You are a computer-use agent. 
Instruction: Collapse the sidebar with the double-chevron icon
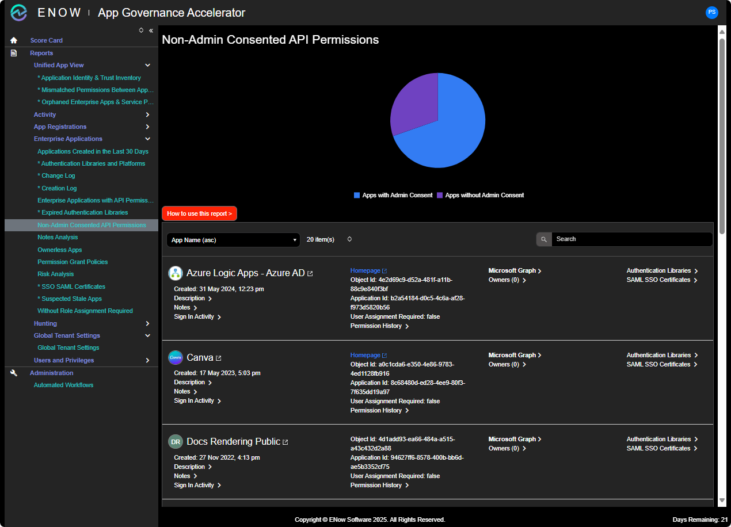pyautogui.click(x=151, y=31)
